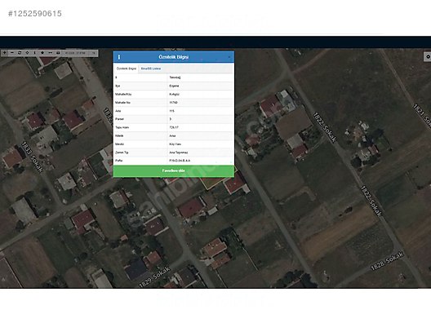The width and height of the screenshot is (431, 323).
Task: Select the Pafta row value in table
Action: click(180, 161)
